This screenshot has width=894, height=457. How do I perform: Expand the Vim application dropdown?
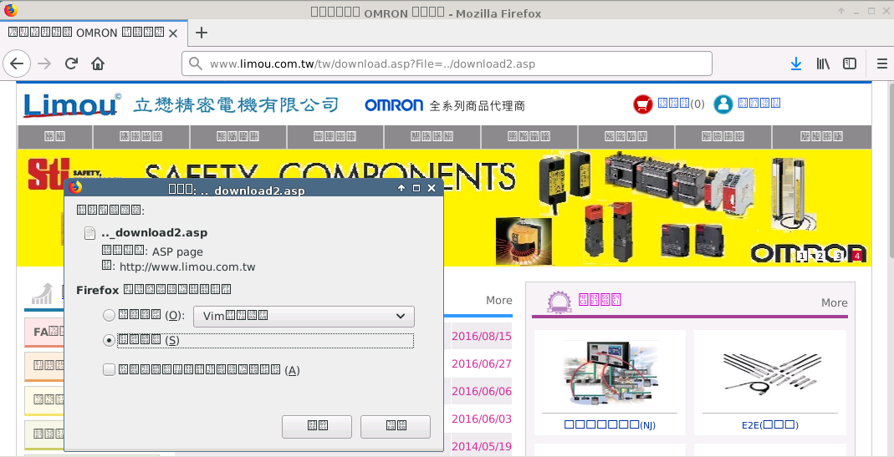click(304, 317)
